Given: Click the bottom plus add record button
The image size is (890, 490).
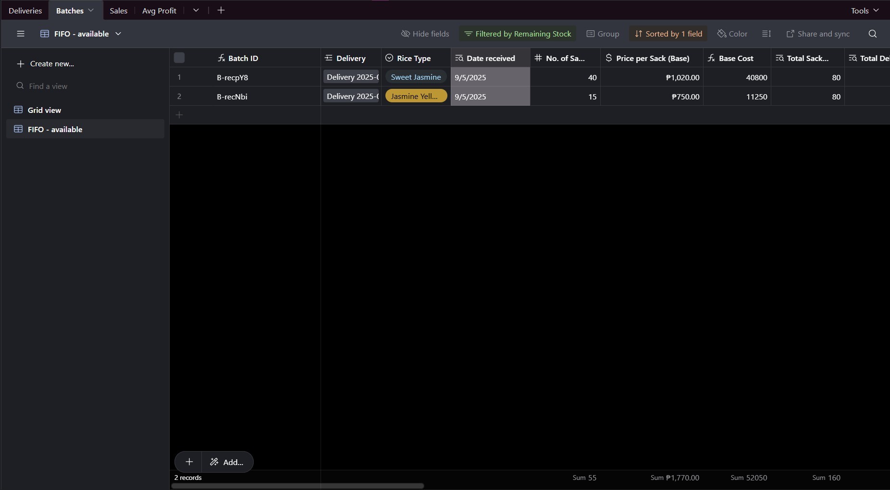Looking at the screenshot, I should tap(189, 462).
